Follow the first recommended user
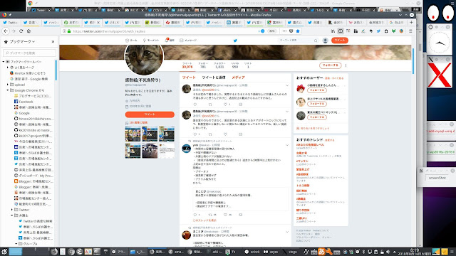Screen dimensions: 456x256 pyautogui.click(x=316, y=90)
